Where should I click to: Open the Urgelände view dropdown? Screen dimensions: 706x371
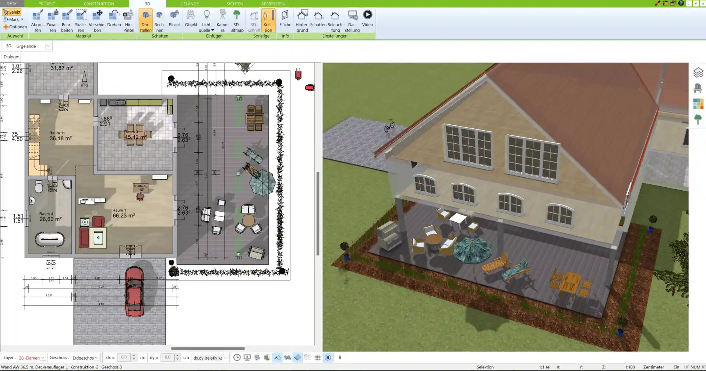coord(48,46)
